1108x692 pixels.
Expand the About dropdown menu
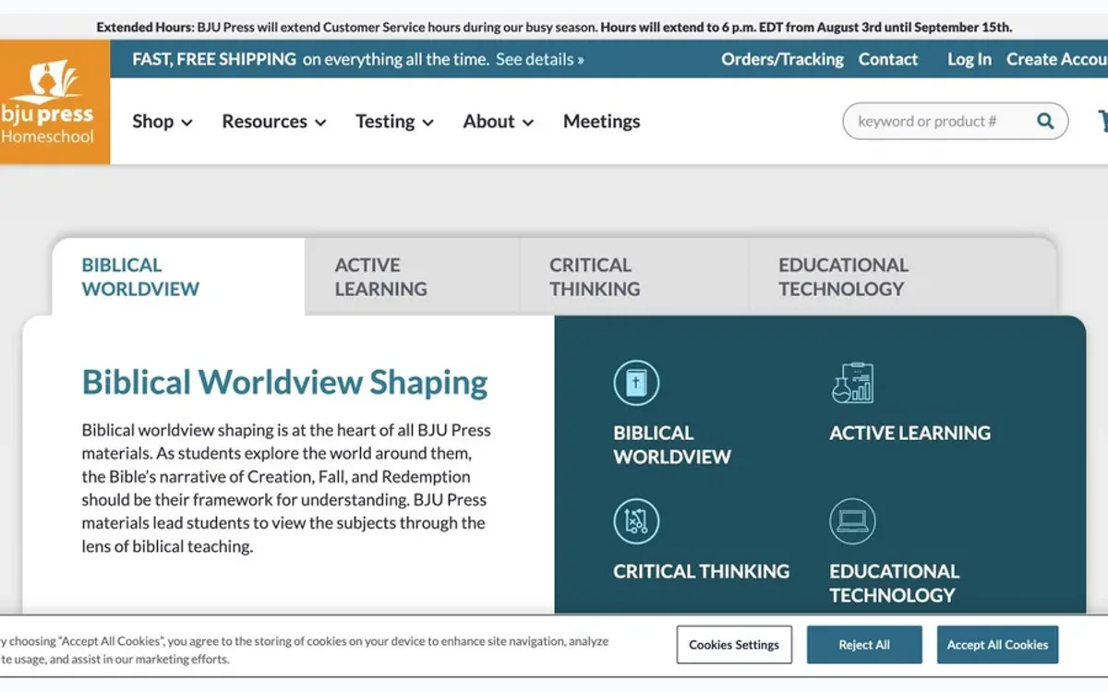pos(499,121)
